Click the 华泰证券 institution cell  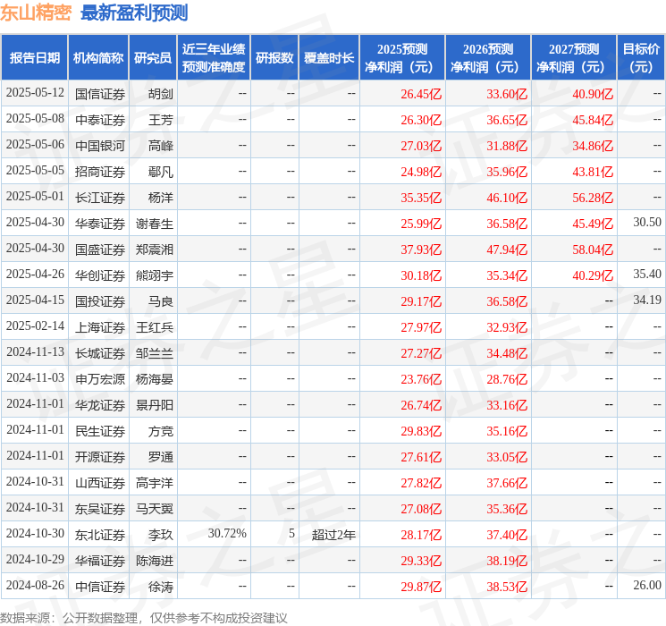point(100,224)
